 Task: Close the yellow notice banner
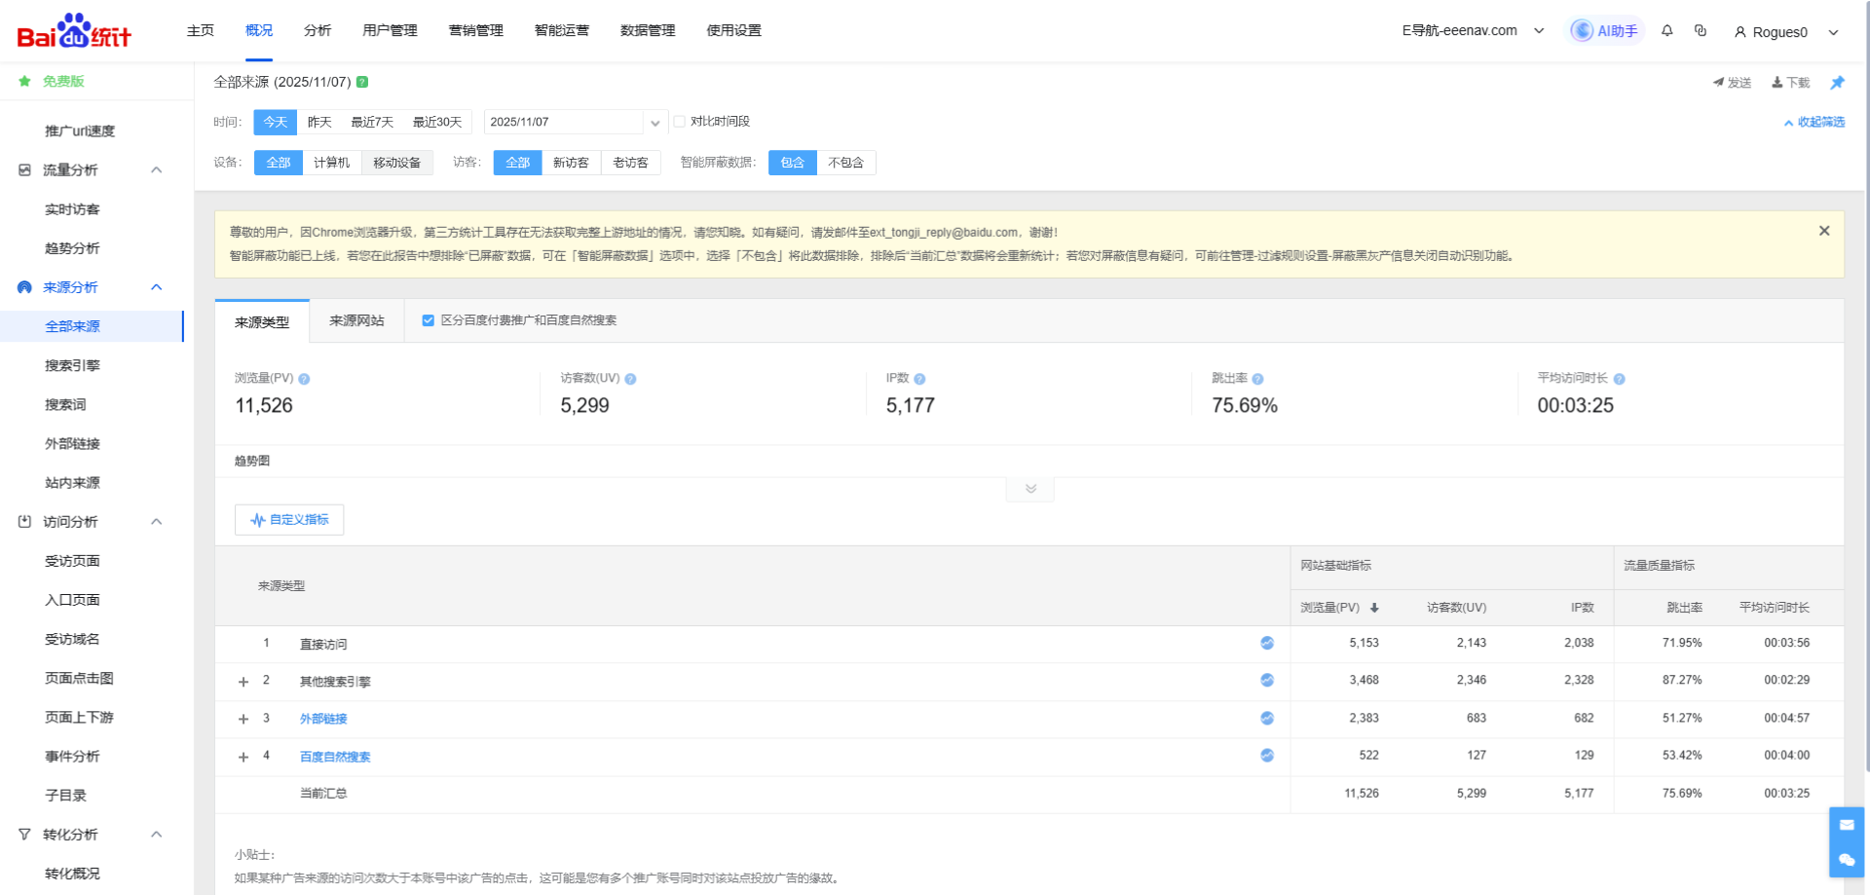pos(1824,231)
